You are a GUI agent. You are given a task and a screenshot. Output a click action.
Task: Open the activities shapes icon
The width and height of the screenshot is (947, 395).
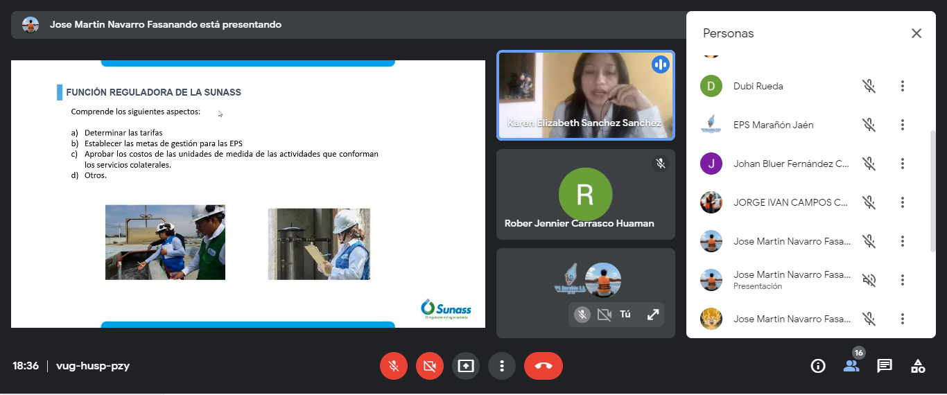(x=918, y=366)
